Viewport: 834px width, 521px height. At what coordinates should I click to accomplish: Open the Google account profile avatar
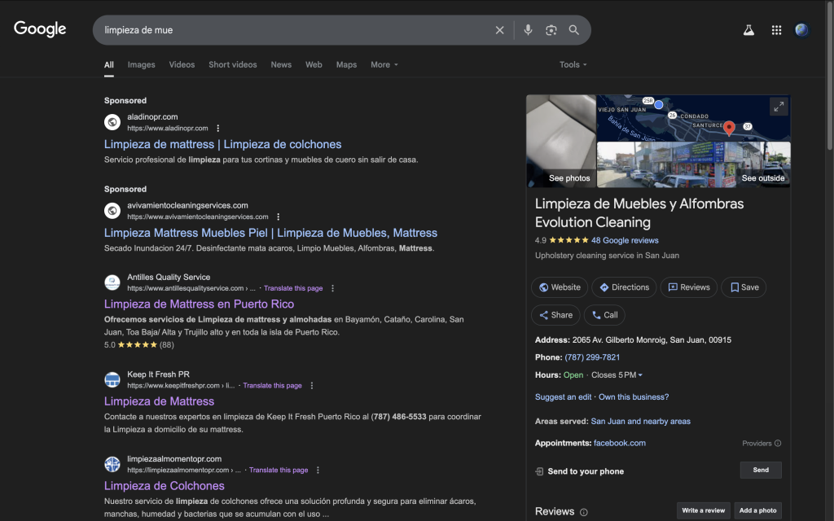(802, 30)
